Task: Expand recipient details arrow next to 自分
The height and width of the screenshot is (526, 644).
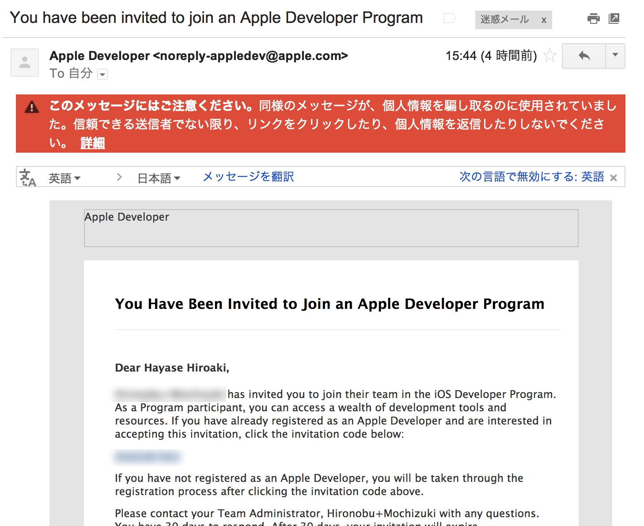Action: pyautogui.click(x=102, y=74)
